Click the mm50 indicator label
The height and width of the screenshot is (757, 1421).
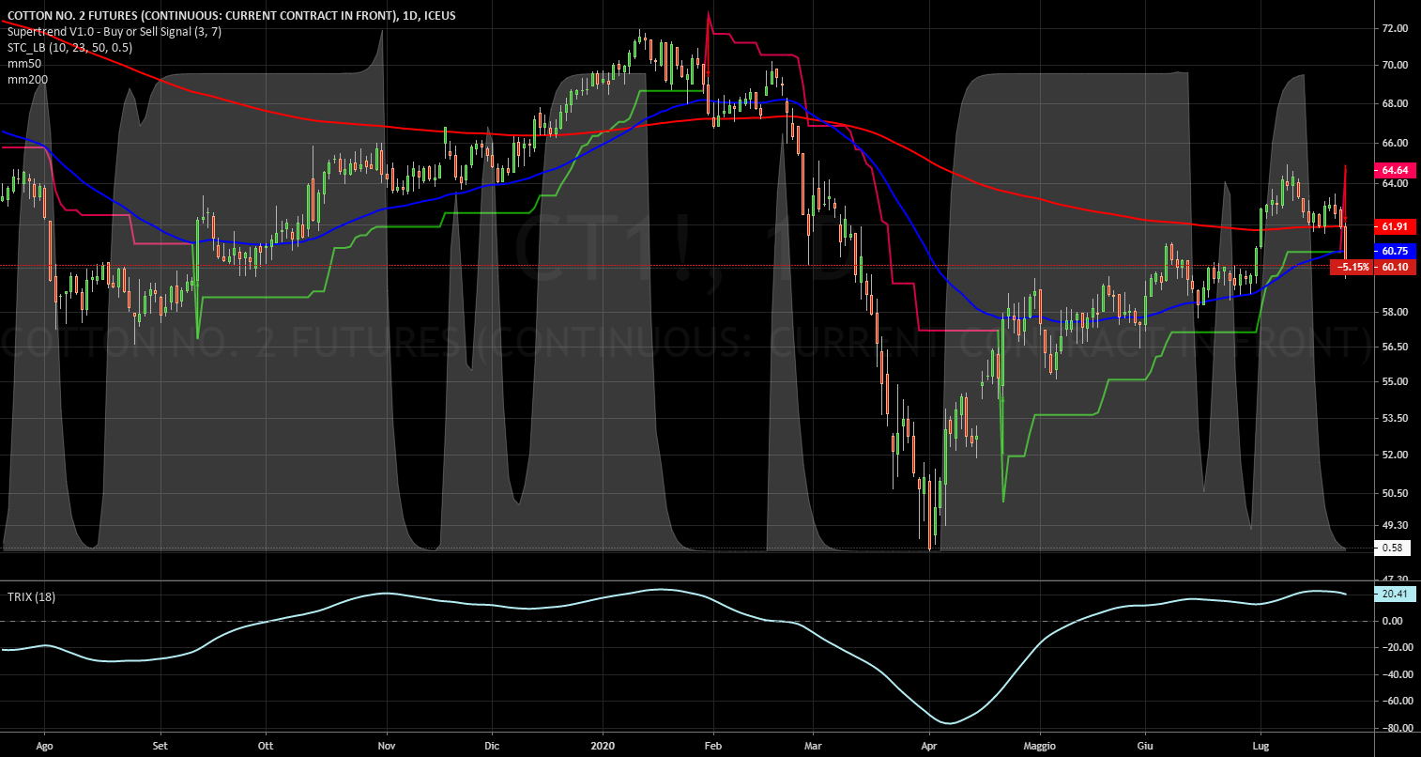[24, 63]
